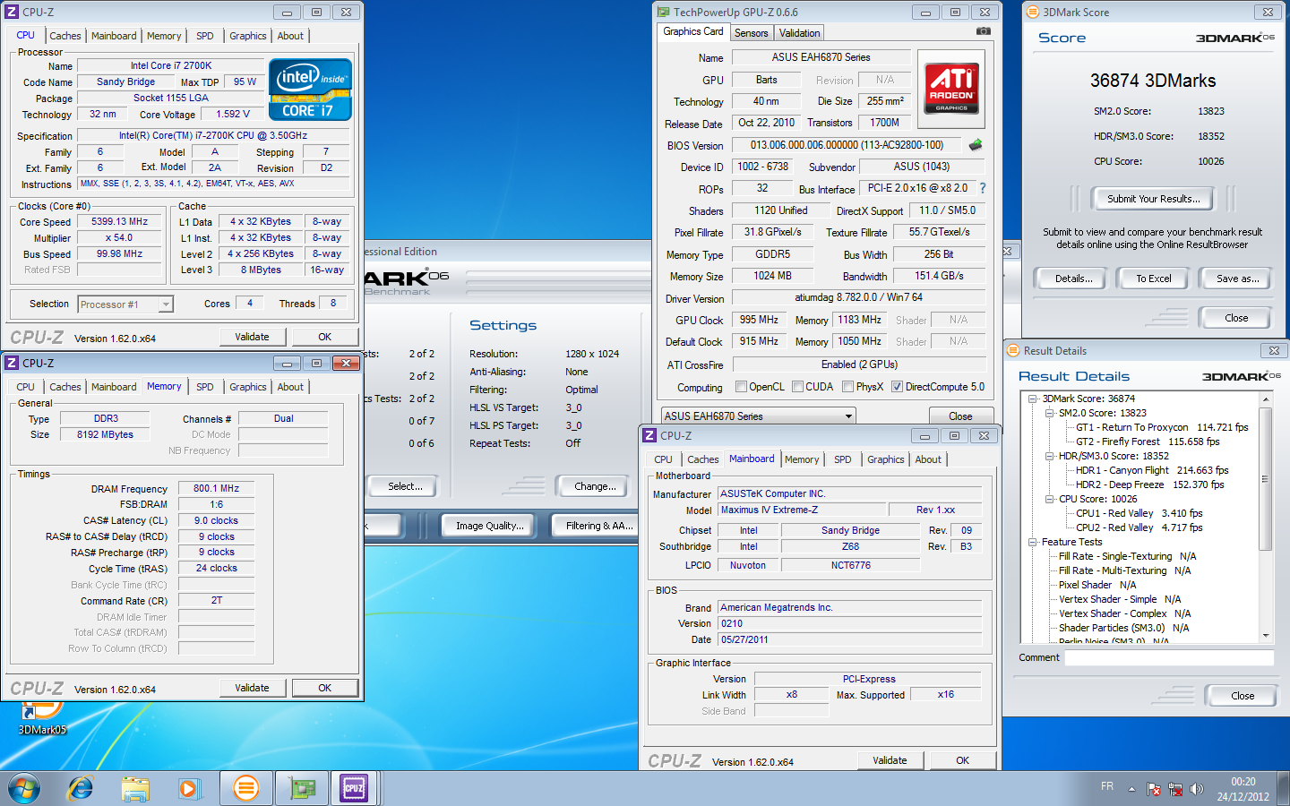Open the Processor #1 selection dropdown
The image size is (1290, 806).
165,304
